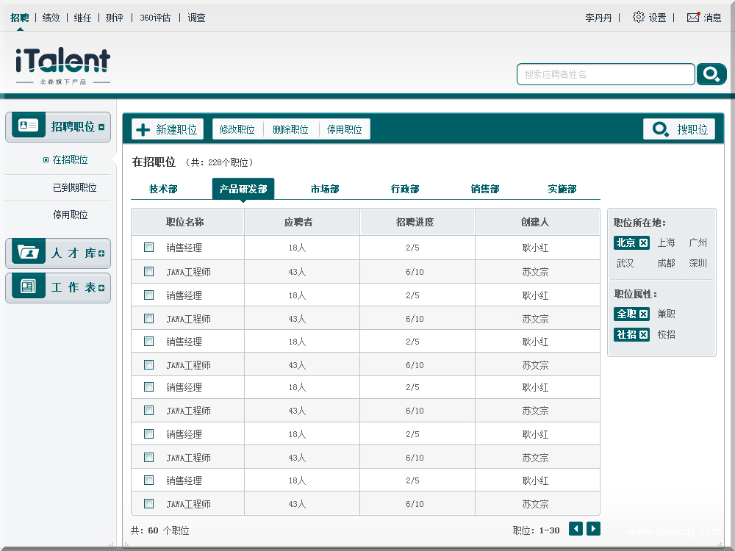Click the user name 李丹丹
The height and width of the screenshot is (551, 735).
tap(598, 18)
